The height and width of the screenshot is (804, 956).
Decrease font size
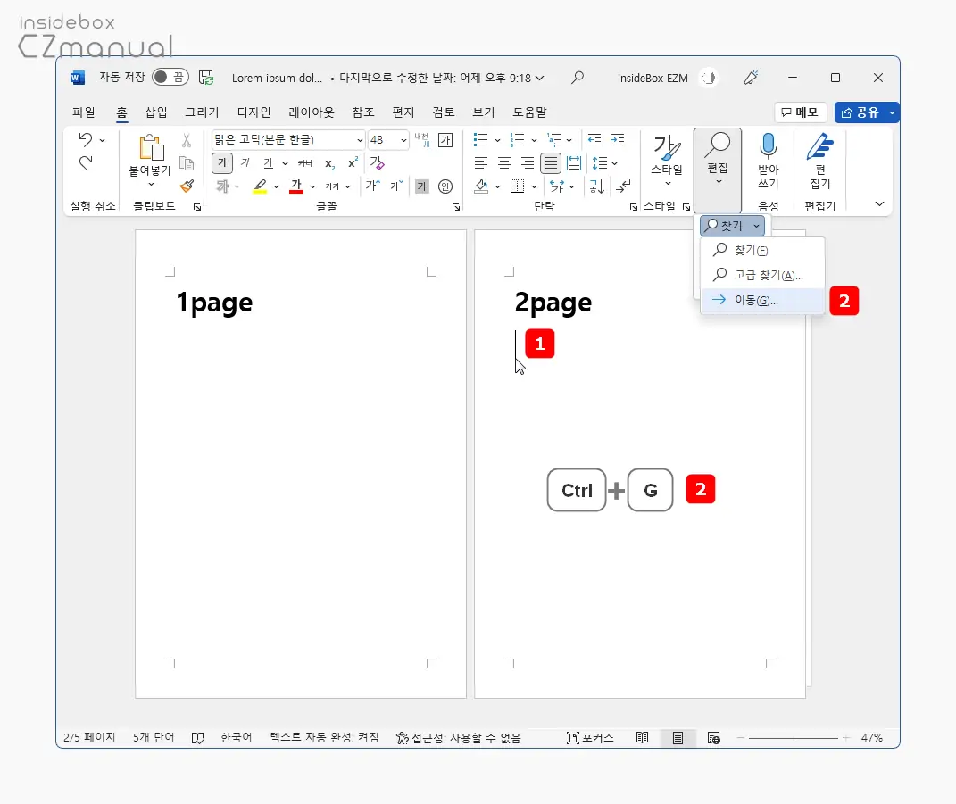point(397,186)
